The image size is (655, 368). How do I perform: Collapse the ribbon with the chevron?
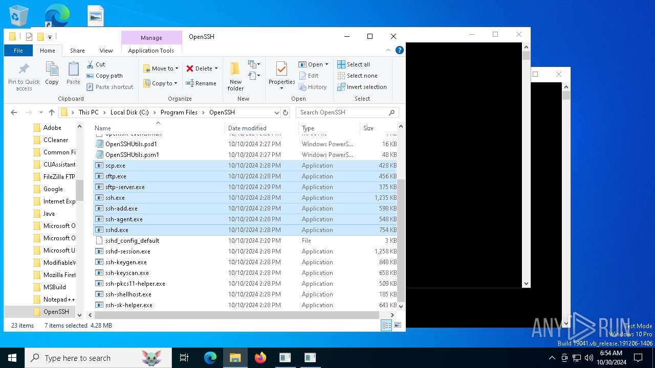click(x=388, y=50)
